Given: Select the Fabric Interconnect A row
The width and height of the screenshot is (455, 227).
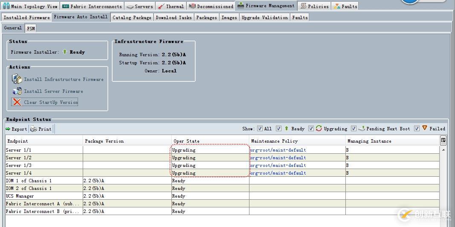Looking at the screenshot, I should click(x=222, y=204).
